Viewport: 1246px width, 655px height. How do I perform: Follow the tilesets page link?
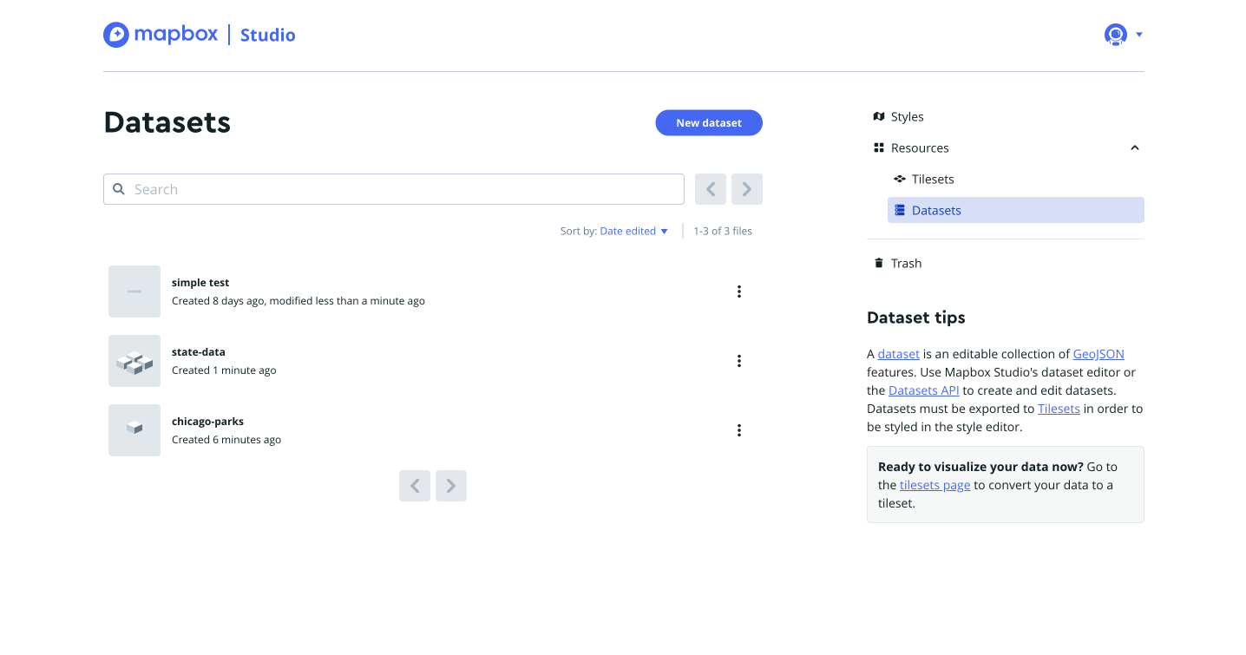point(934,485)
